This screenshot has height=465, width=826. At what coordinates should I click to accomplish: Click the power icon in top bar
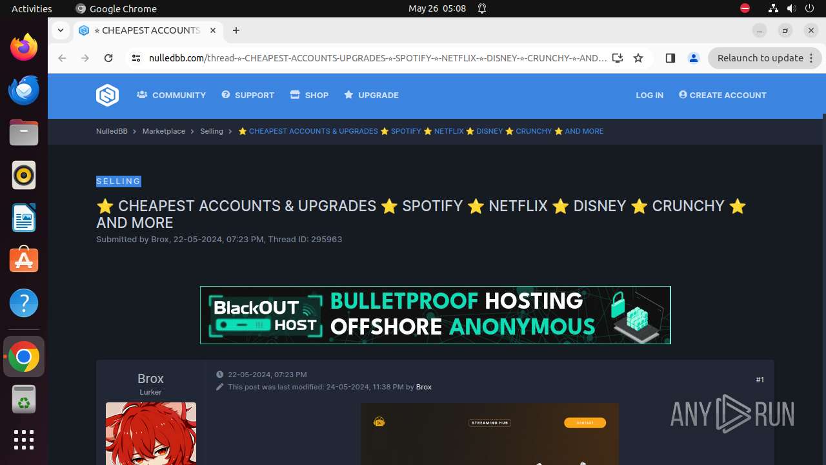point(809,8)
